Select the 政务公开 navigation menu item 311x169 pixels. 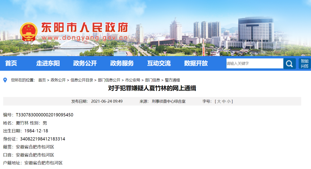[85, 63]
